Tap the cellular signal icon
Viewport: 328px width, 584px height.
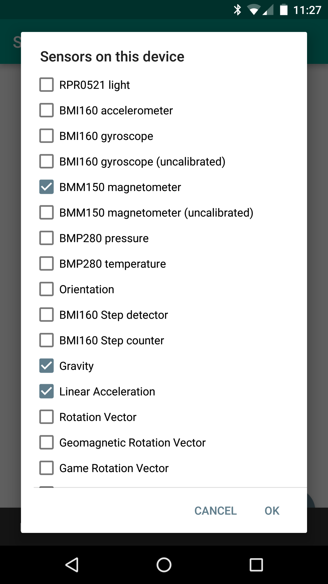click(x=268, y=10)
